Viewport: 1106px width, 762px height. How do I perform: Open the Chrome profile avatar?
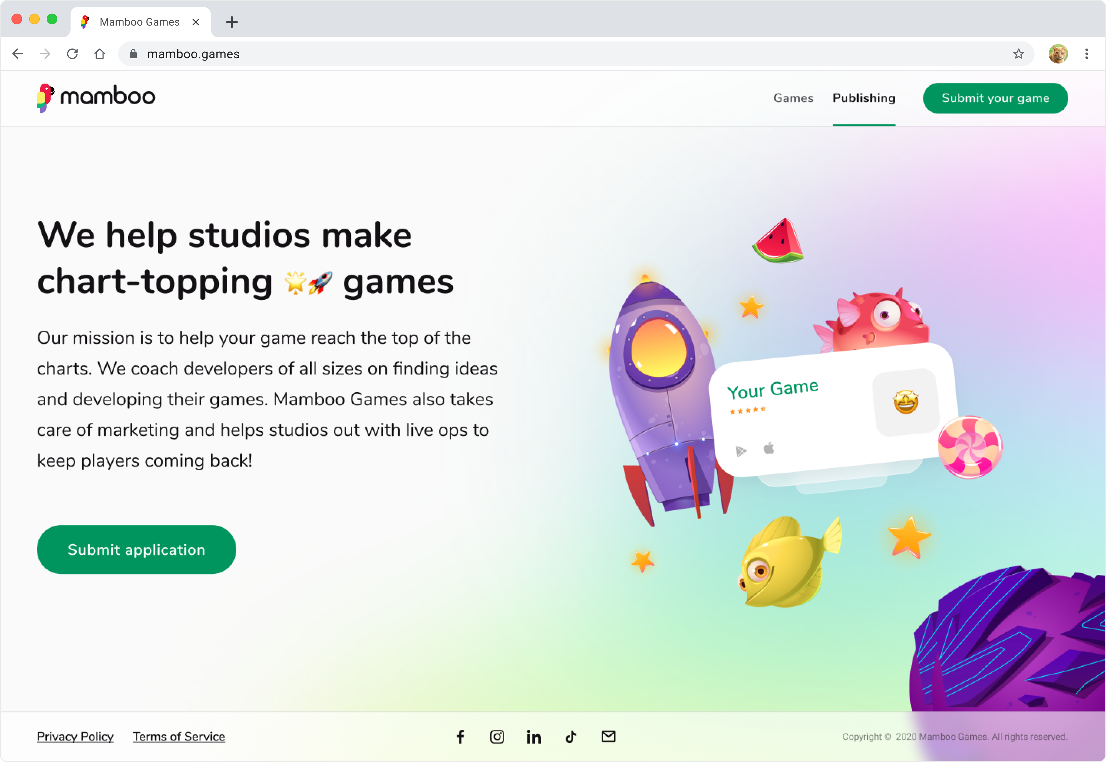[x=1058, y=54]
